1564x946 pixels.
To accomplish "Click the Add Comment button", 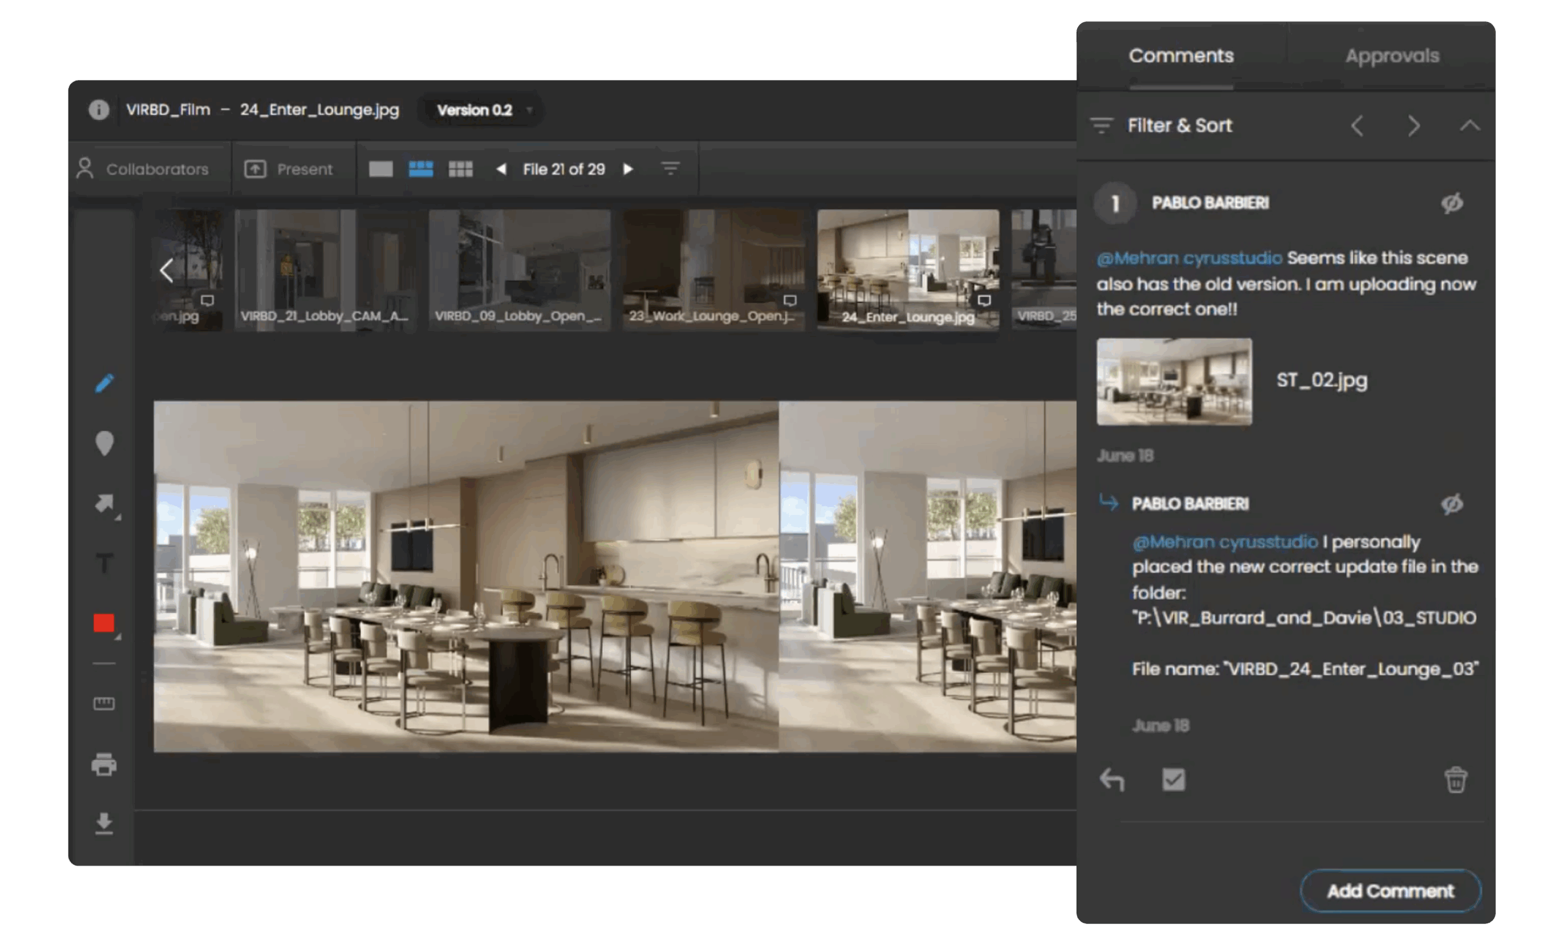I will tap(1390, 891).
